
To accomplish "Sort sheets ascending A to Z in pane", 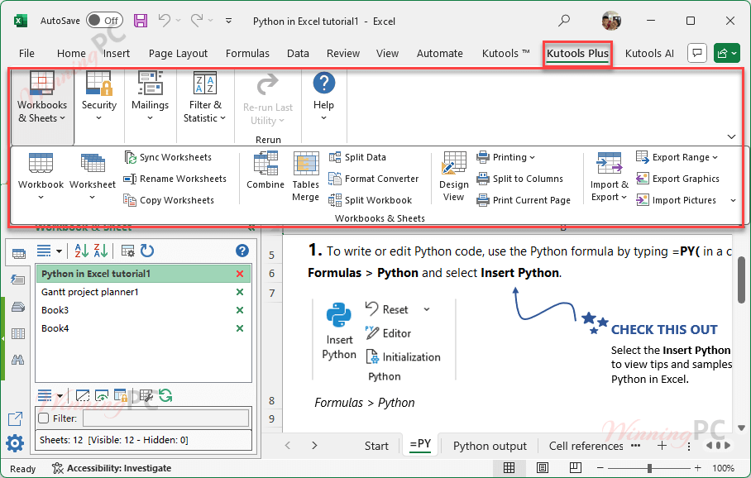I will [81, 251].
